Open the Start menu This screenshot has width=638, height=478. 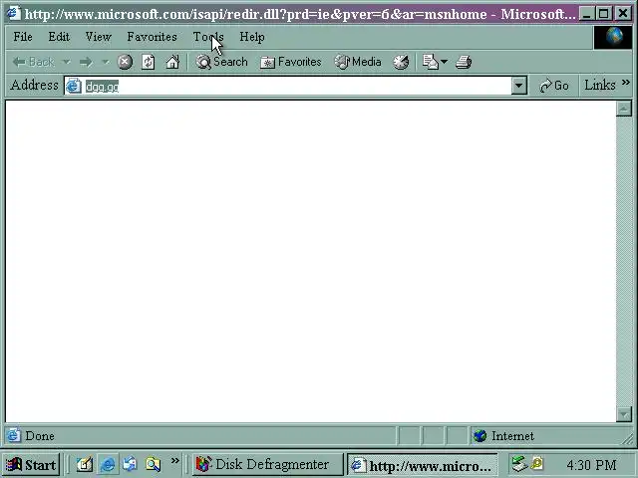coord(32,464)
